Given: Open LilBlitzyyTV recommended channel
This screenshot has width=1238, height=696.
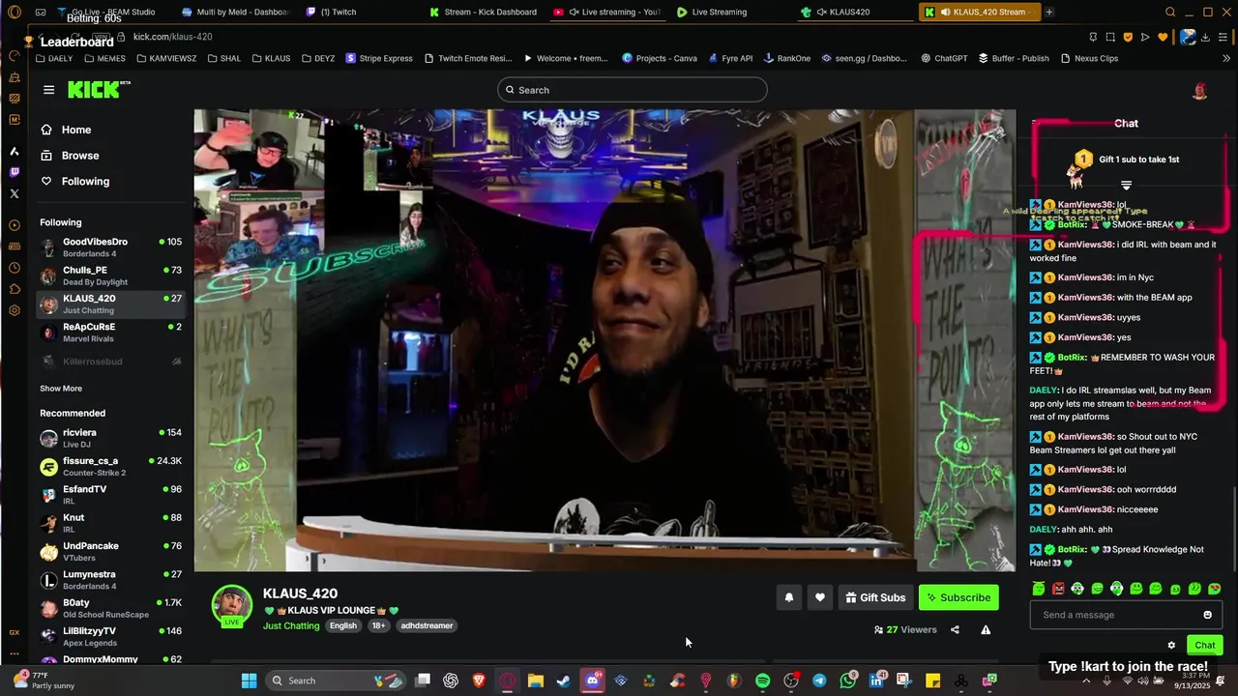Looking at the screenshot, I should 110,637.
